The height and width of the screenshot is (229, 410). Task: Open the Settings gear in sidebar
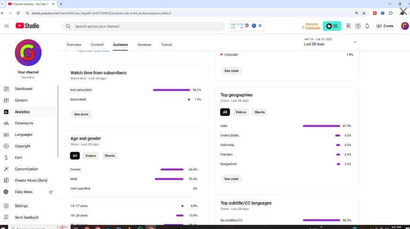(x=6, y=206)
